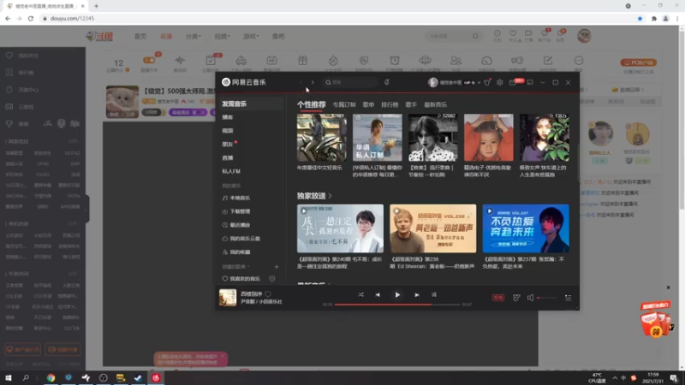
Task: Toggle the lyrics (词) display
Action: [434, 294]
